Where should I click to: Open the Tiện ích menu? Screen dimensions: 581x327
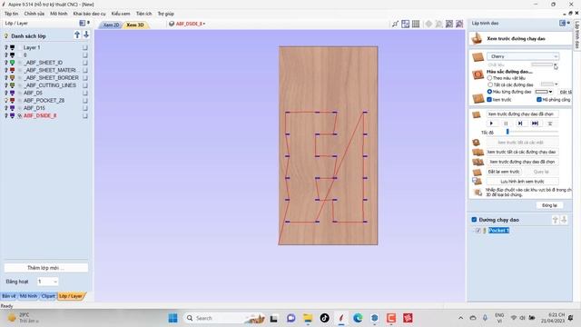point(143,14)
